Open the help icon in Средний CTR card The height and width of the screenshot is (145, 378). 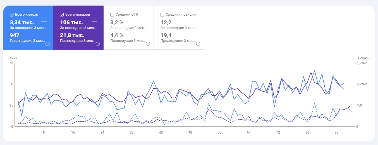(148, 44)
